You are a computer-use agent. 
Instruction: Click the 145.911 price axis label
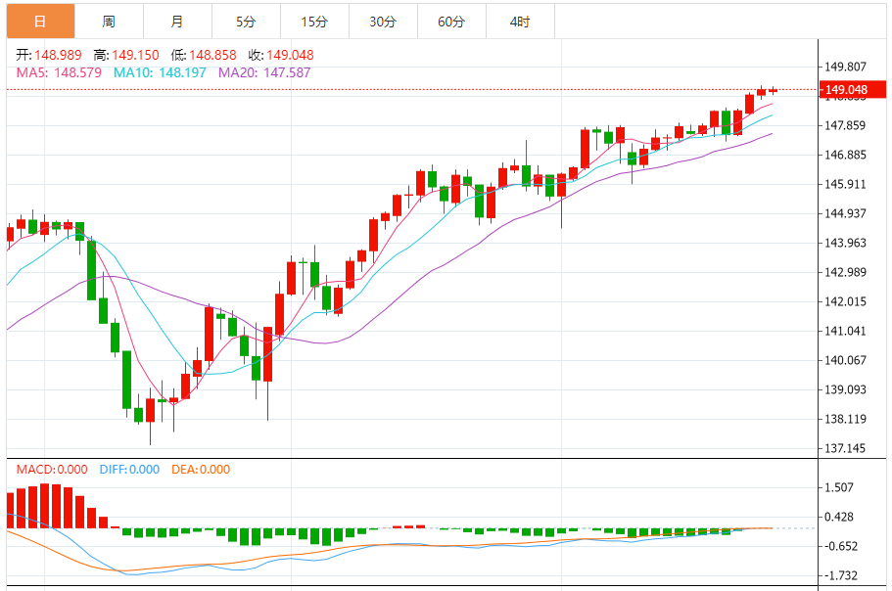pos(845,184)
